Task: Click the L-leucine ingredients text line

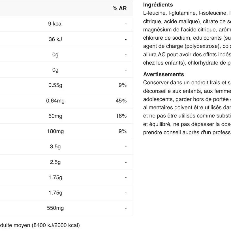Action: click(x=187, y=13)
